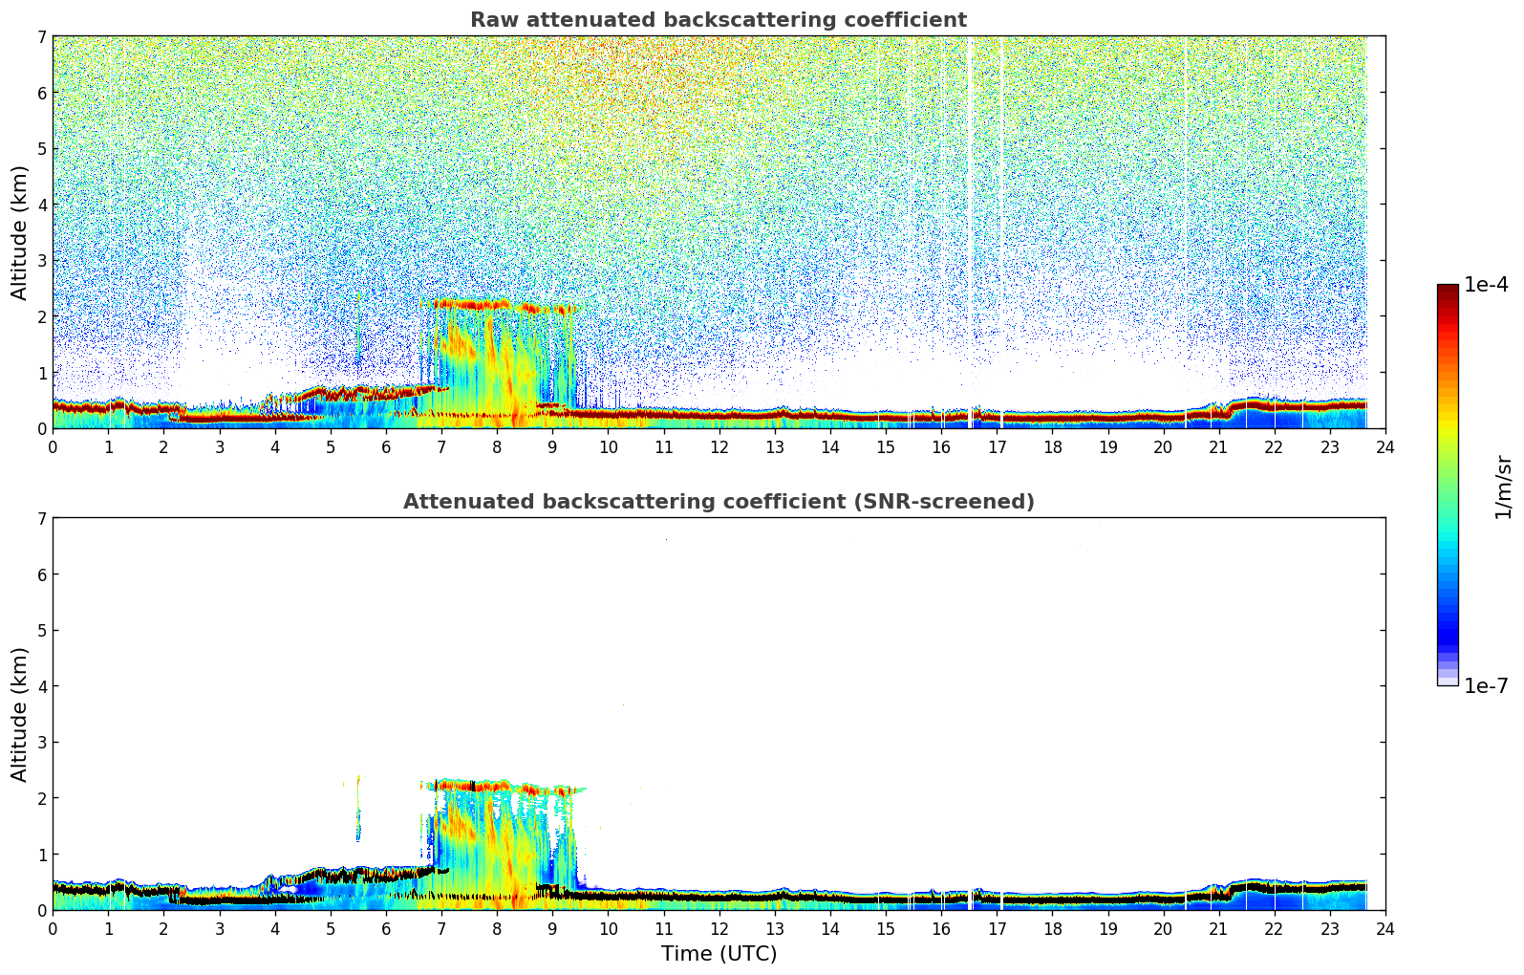Viewport: 1524px width, 975px height.
Task: Click the "2" altitude tick of the SNR-screened plot
Action: (42, 798)
